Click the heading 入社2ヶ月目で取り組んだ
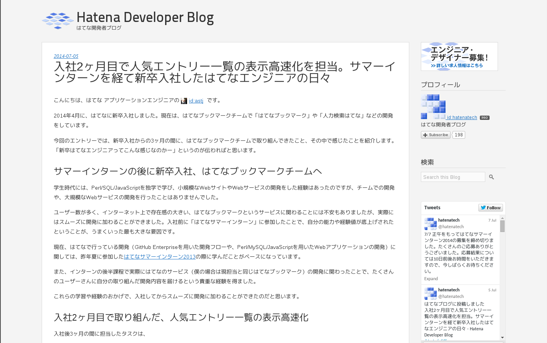Image resolution: width=547 pixels, height=343 pixels. click(181, 318)
